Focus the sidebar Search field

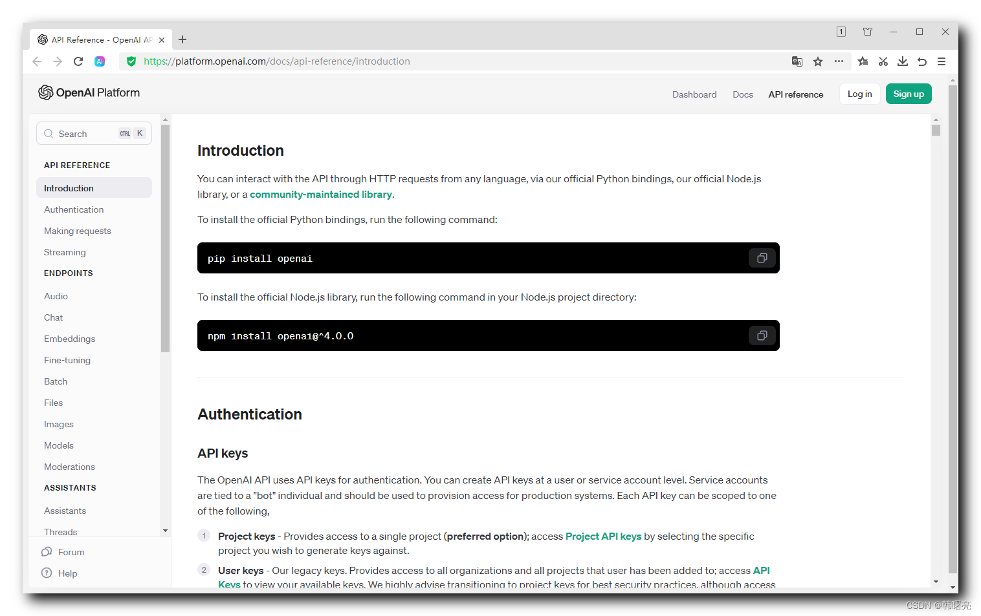[94, 133]
